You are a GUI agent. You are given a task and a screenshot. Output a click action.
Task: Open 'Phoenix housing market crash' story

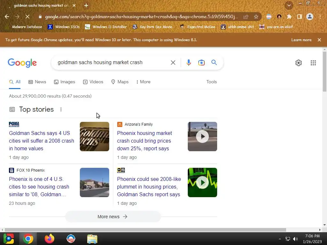click(x=145, y=141)
